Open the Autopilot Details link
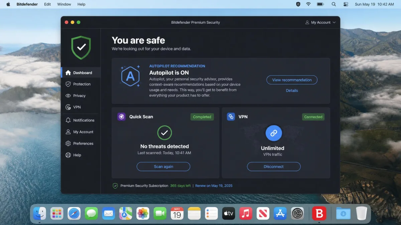 [292, 91]
